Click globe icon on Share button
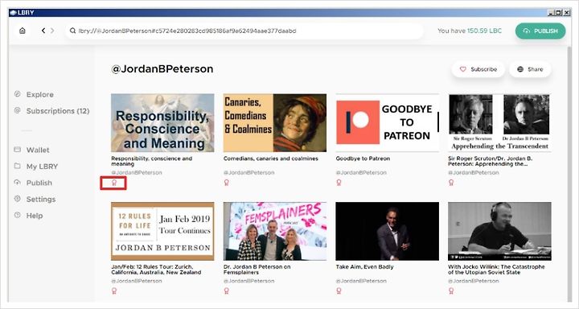 [x=520, y=69]
